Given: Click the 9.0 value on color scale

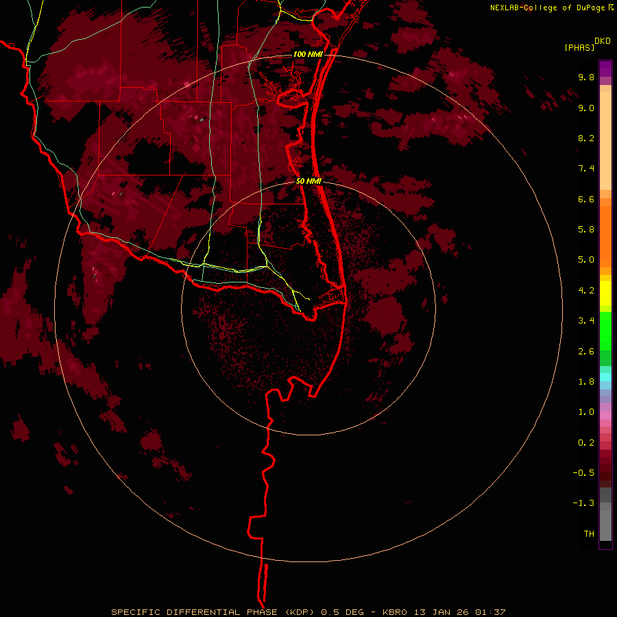Looking at the screenshot, I should tap(586, 108).
